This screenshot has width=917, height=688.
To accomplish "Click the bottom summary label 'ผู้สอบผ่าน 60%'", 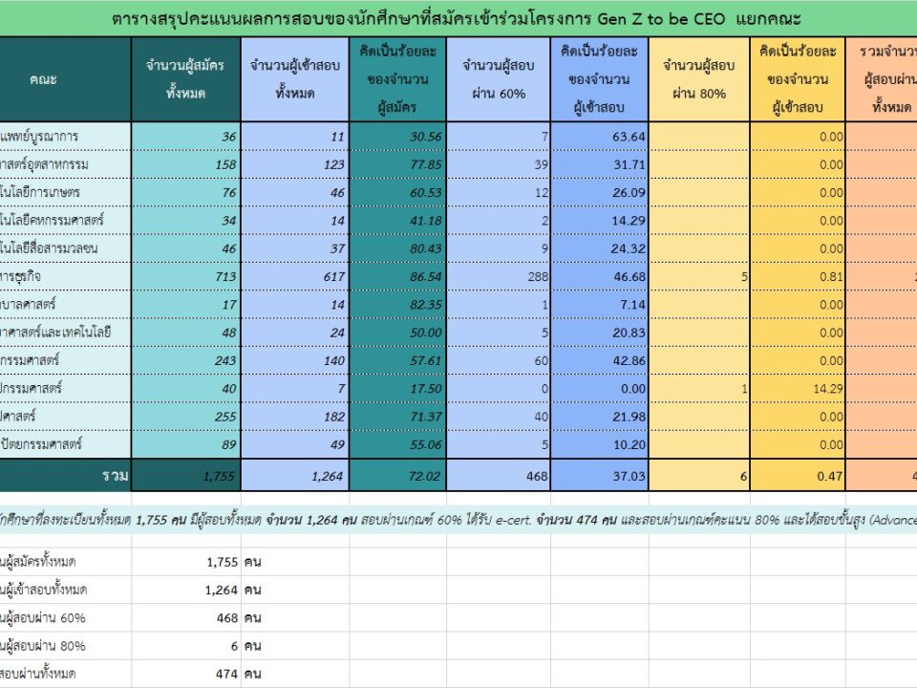I will tap(43, 618).
